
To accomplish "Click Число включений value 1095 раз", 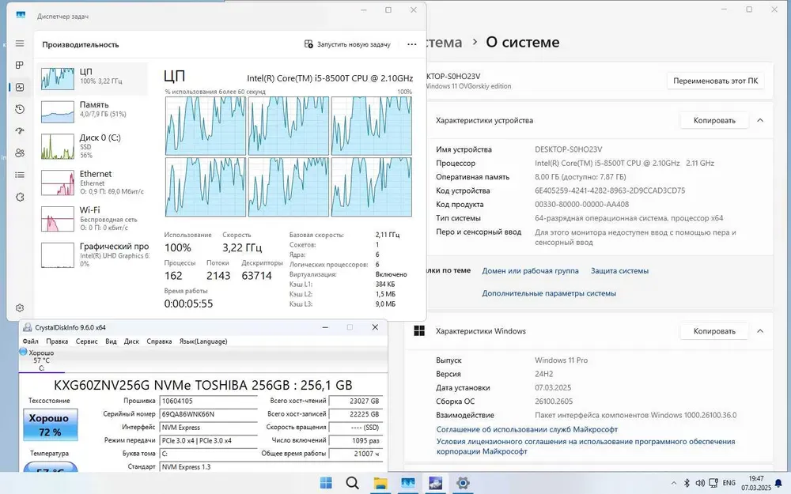I will coord(356,440).
